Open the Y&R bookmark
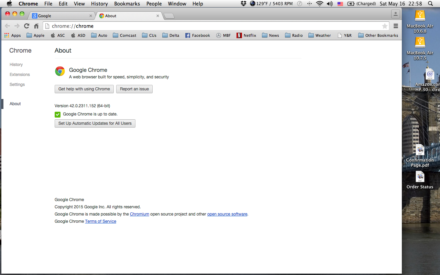 [345, 35]
